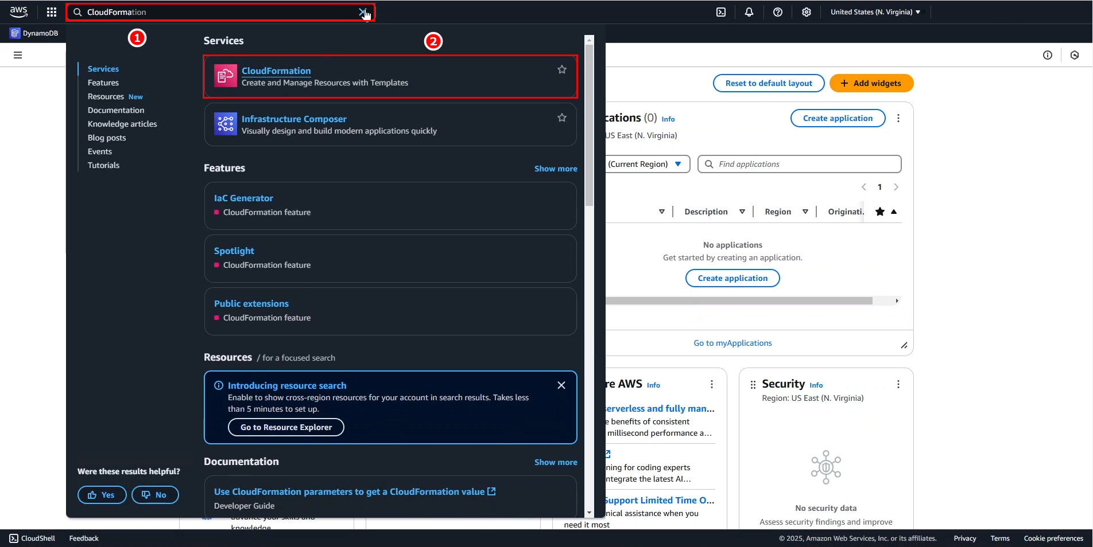Select the Services search category
Screen dimensions: 1093x547
tap(103, 69)
